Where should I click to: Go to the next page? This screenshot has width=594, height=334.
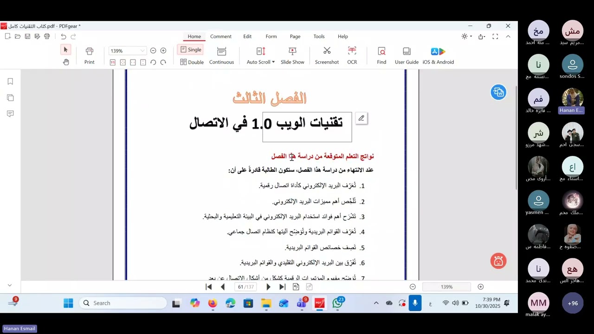coord(268,287)
